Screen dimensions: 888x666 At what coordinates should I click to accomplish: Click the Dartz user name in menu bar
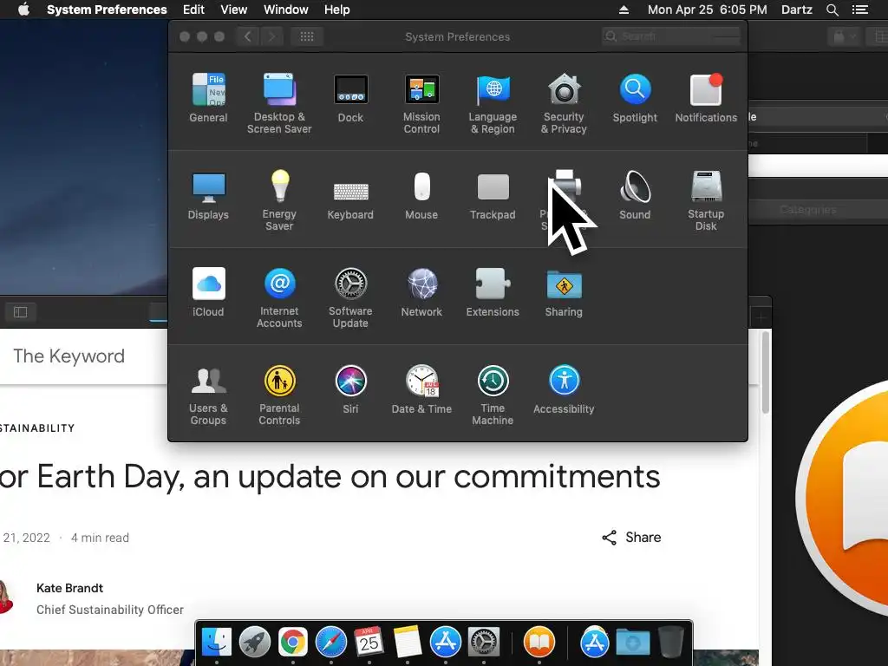tap(797, 10)
